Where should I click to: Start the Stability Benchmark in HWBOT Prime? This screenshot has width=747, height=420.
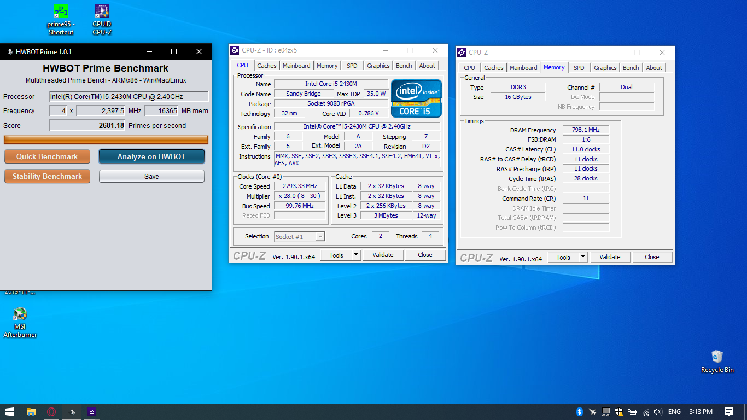click(x=47, y=176)
